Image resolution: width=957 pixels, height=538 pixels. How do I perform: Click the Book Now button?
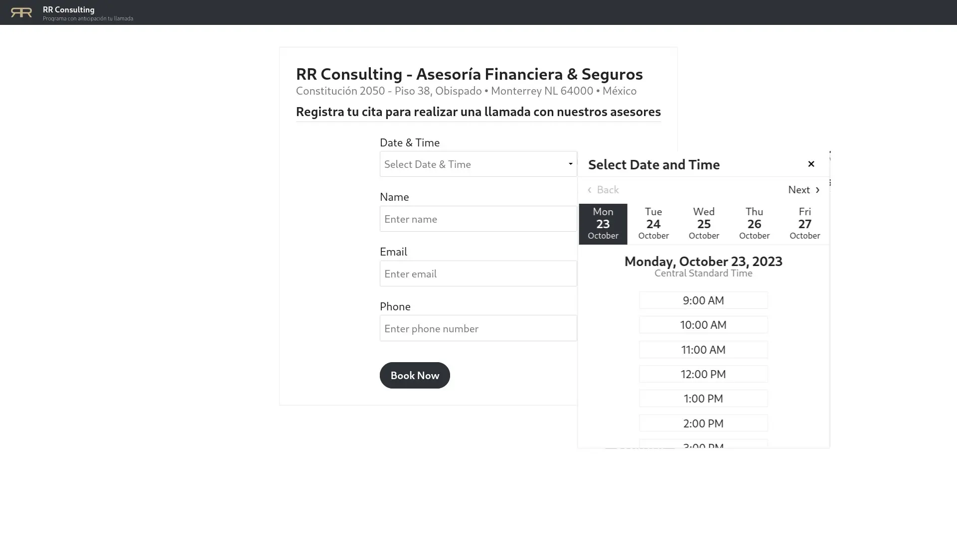coord(415,375)
